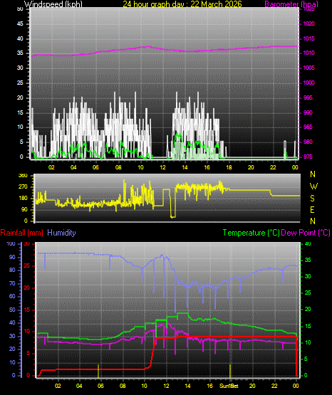Click the "1020" barometer axis value
Viewport: 332px width, 395px height.
click(x=308, y=24)
